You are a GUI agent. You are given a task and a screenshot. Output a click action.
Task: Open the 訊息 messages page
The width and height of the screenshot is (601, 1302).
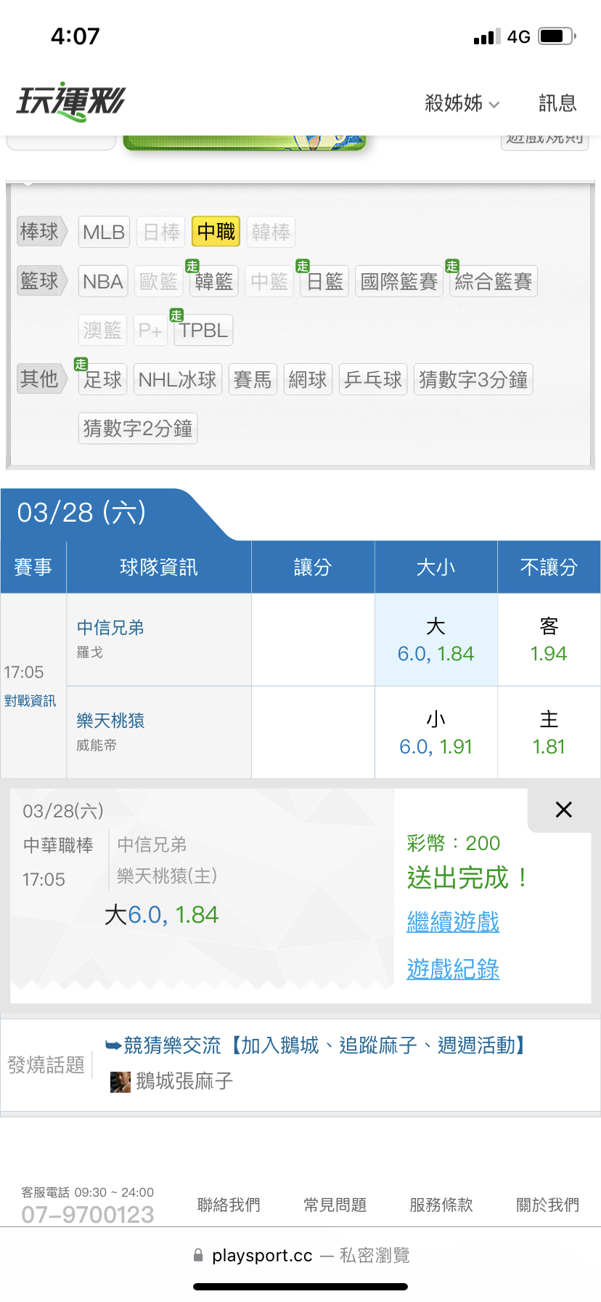pos(557,103)
